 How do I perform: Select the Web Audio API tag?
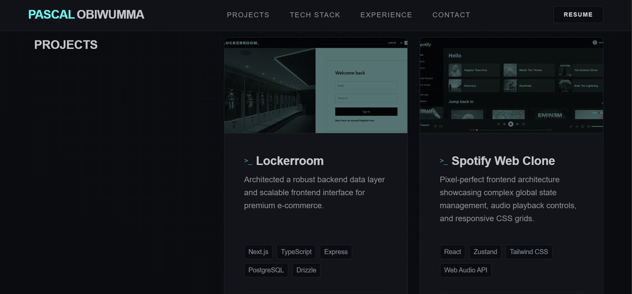point(466,270)
